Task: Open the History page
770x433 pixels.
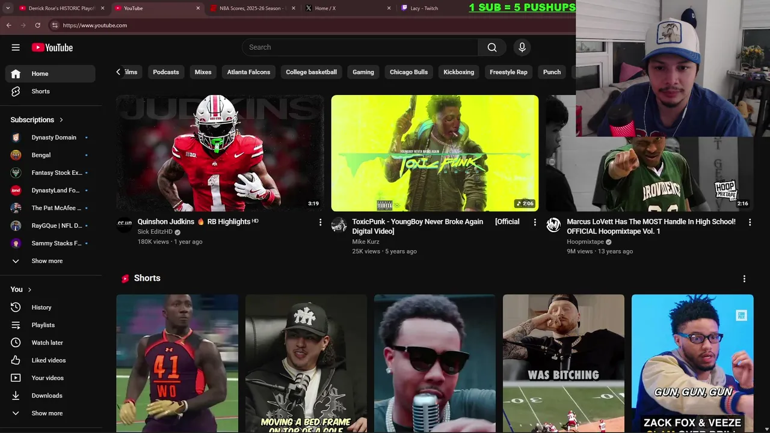Action: click(50, 307)
